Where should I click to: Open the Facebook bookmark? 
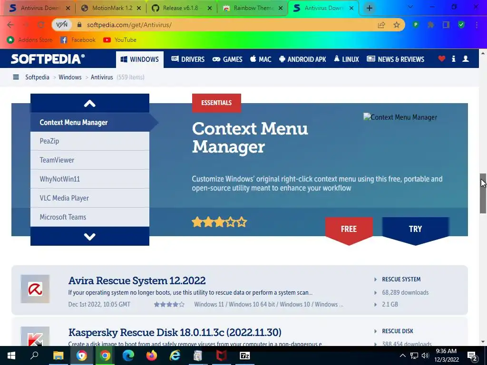pos(78,40)
